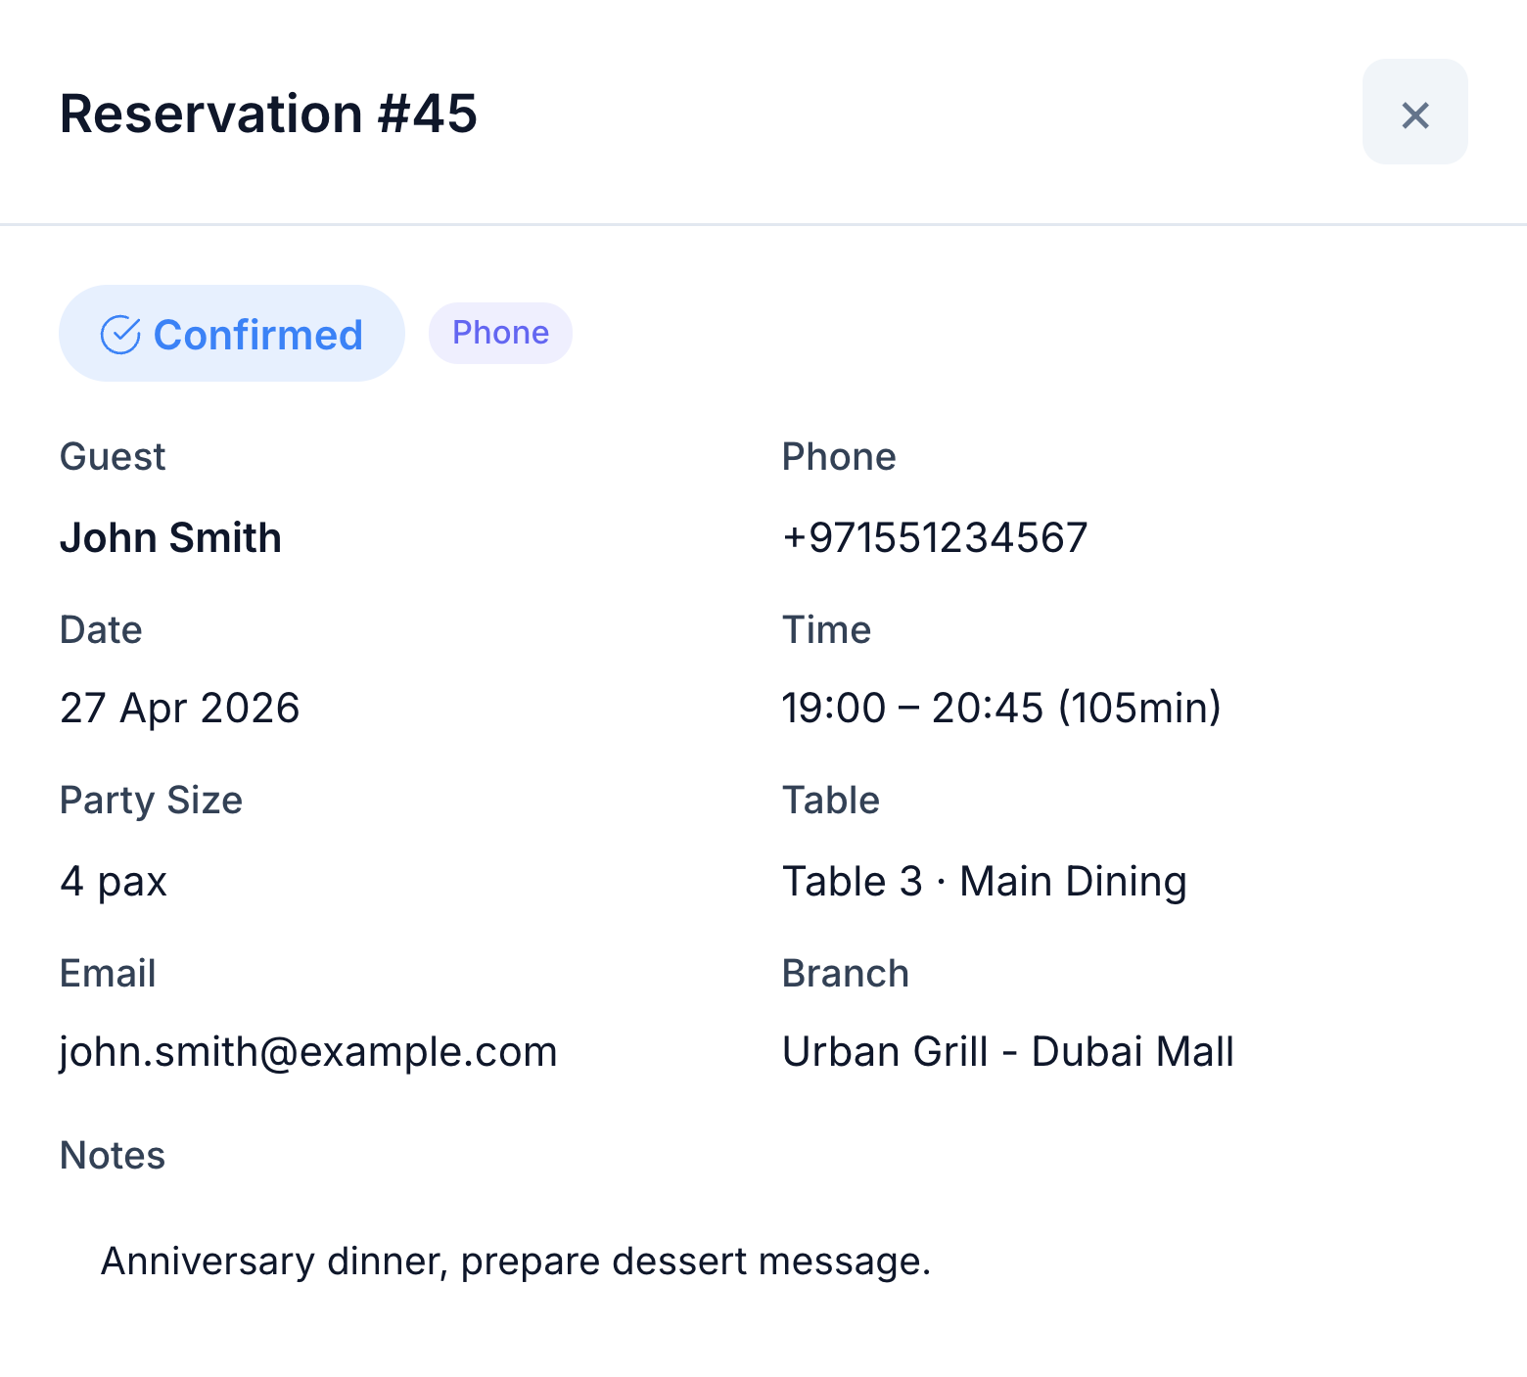Screen dimensions: 1527x1377
Task: Click Table 3 · Main Dining value
Action: (985, 881)
